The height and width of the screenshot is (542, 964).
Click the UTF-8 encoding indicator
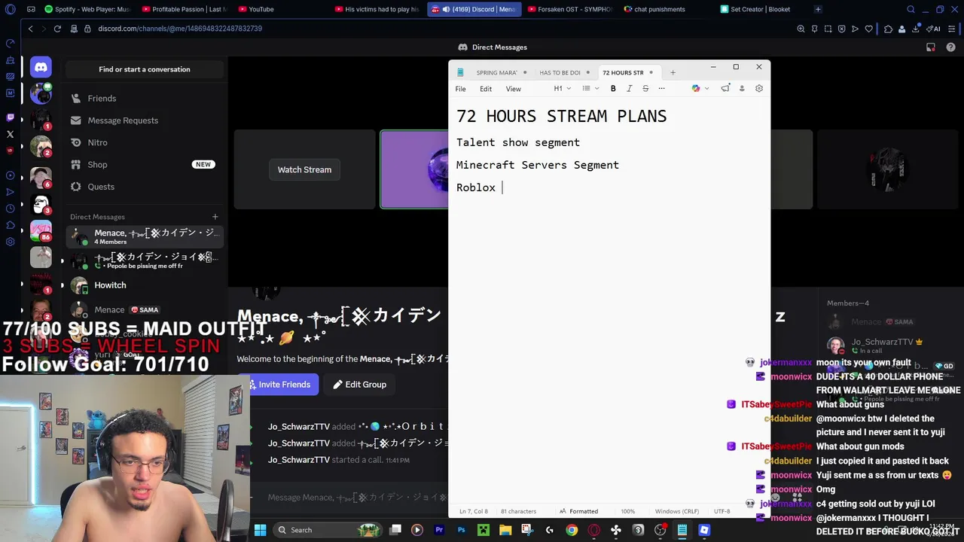pyautogui.click(x=721, y=511)
